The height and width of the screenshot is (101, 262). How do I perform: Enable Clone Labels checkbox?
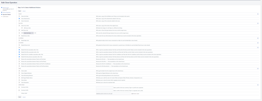pos(19,71)
